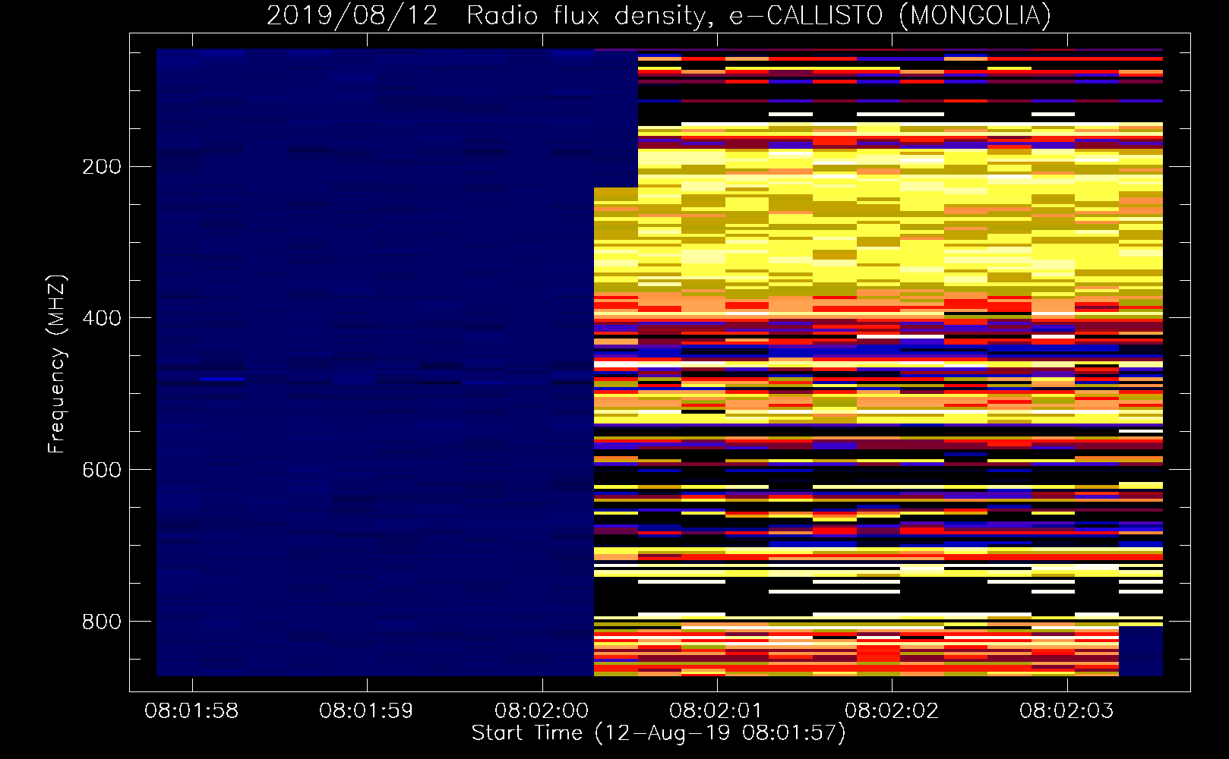
Task: Click the 08:02:02 time tick label
Action: coord(892,711)
